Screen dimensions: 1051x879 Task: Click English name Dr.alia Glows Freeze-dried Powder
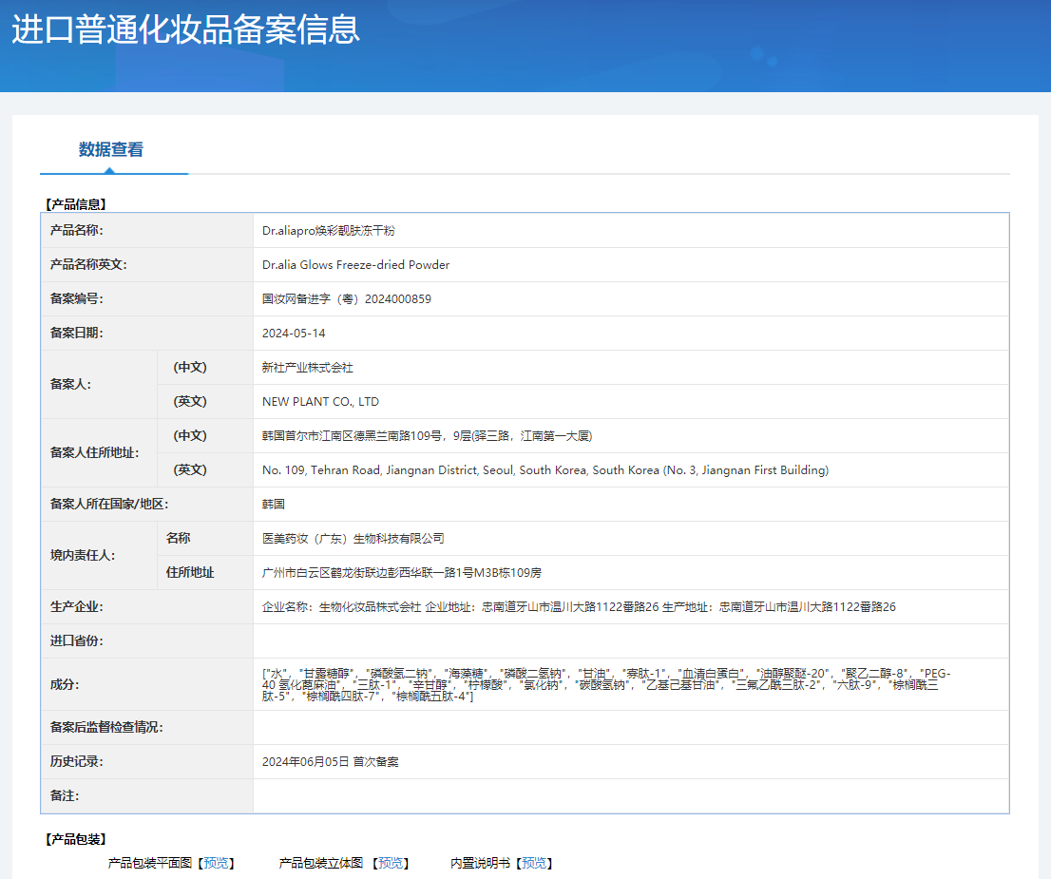point(355,265)
